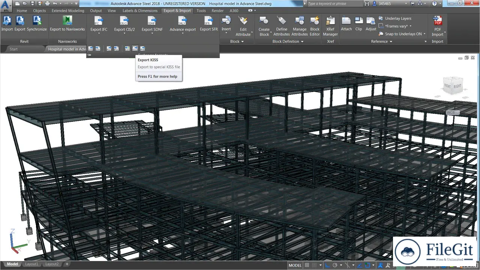This screenshot has height=270, width=480.
Task: Click the Adjust reference tool
Action: pyautogui.click(x=371, y=23)
